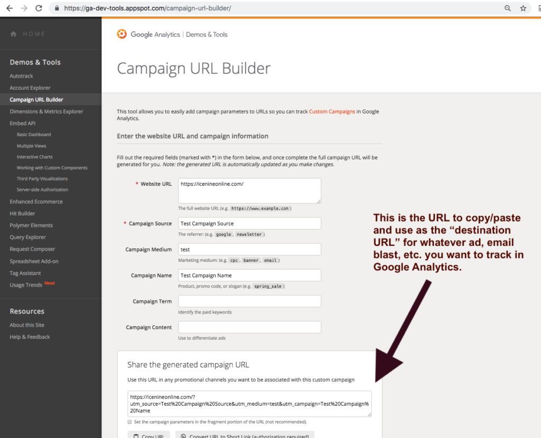The width and height of the screenshot is (541, 438).
Task: Click the generated campaign URL text box
Action: point(249,404)
